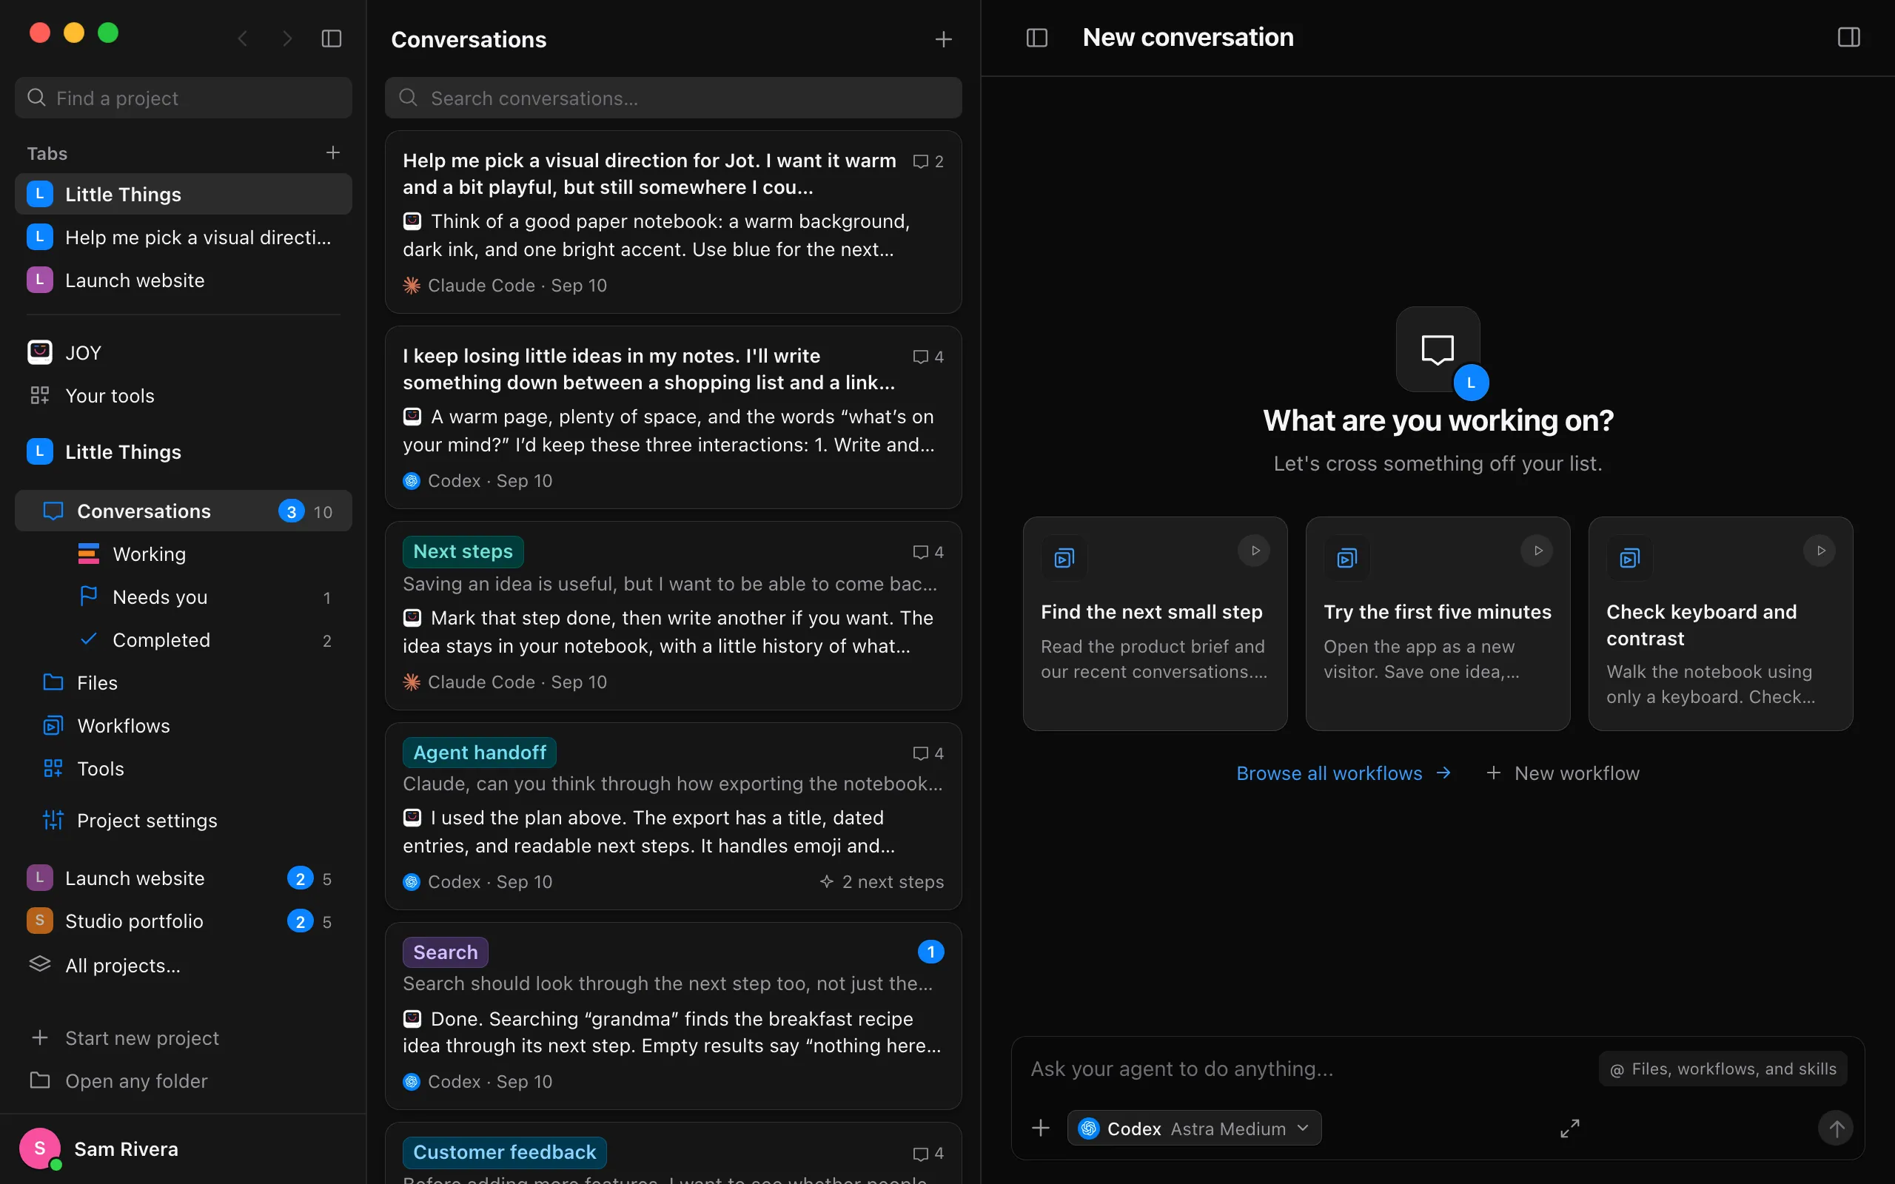Open Tools in the project tree
This screenshot has height=1184, width=1895.
point(184,769)
